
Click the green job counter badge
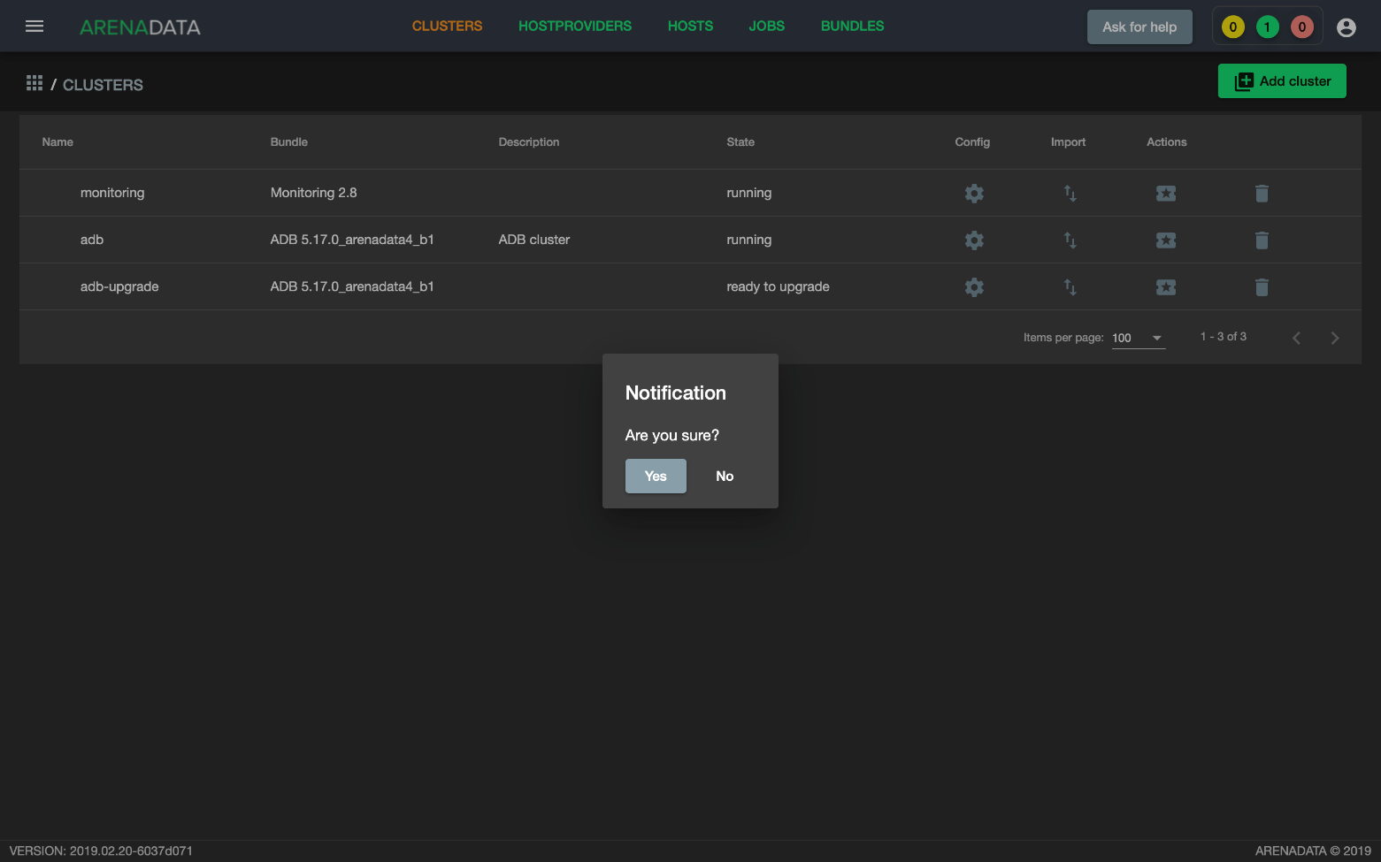tap(1267, 27)
